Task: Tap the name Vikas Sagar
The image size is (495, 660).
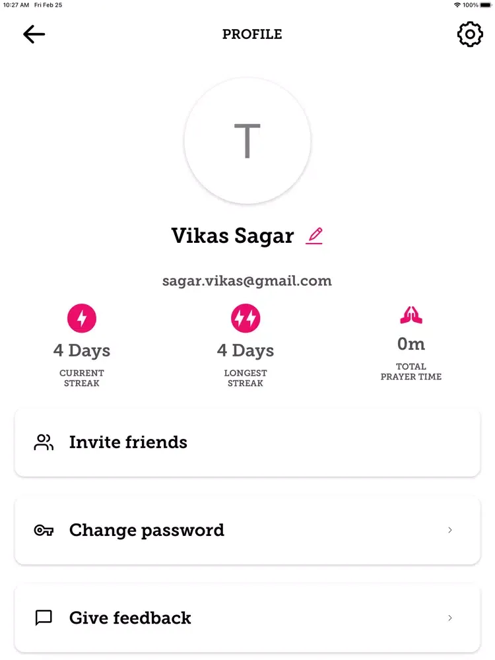Action: (232, 236)
